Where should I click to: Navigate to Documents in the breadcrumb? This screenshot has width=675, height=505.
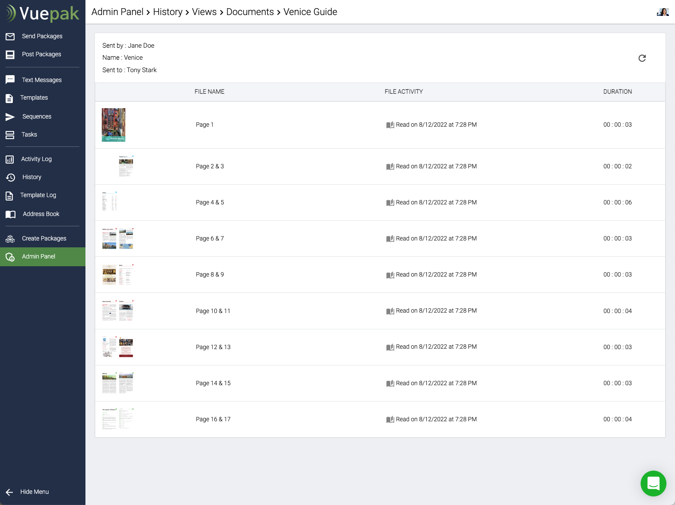click(x=250, y=12)
